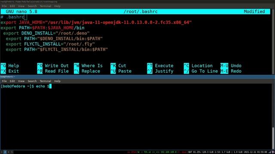Click the date and time in status bar

tap(255, 152)
